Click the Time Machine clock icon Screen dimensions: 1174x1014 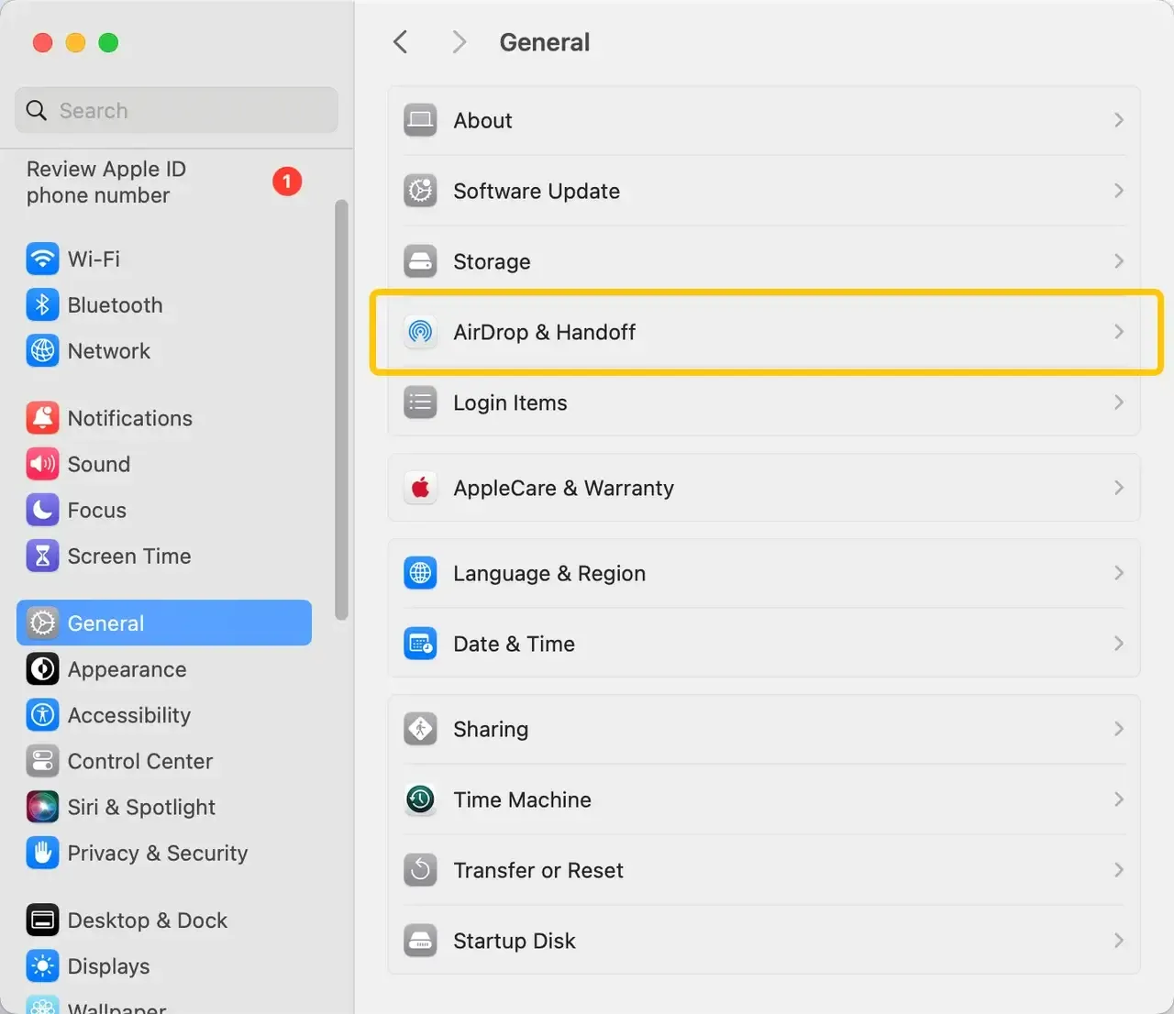click(x=420, y=799)
